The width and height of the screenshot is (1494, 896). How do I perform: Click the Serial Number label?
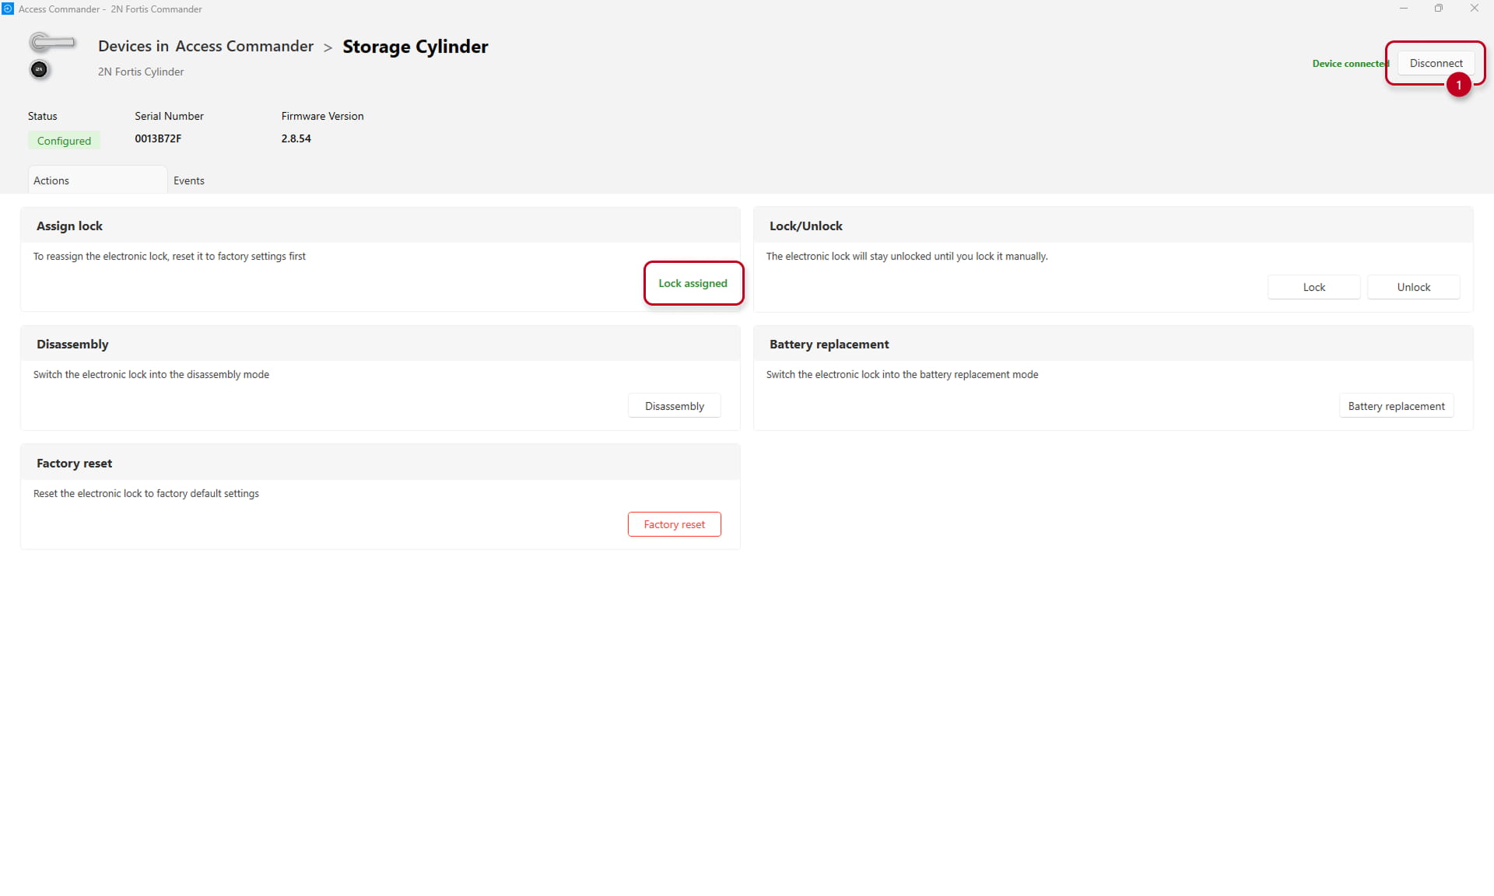coord(169,116)
